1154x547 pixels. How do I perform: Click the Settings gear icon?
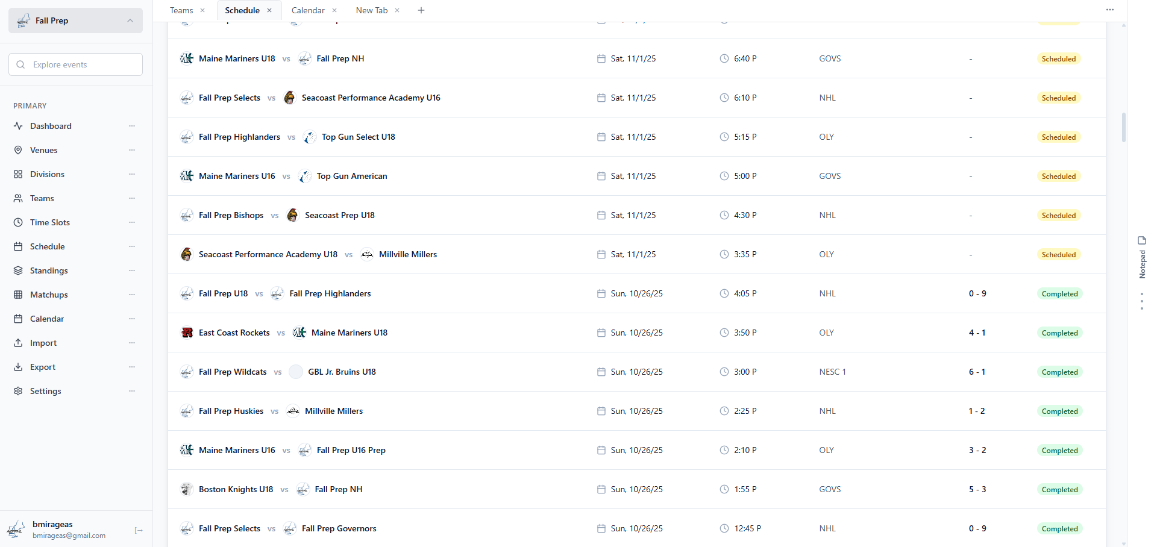18,391
